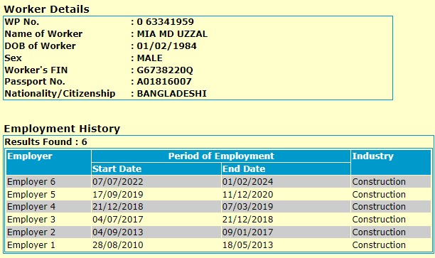Click end date 09/01/2017

click(247, 232)
